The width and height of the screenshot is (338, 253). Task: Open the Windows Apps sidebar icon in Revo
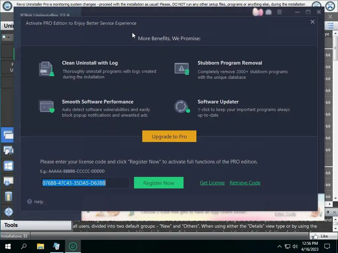(x=8, y=166)
